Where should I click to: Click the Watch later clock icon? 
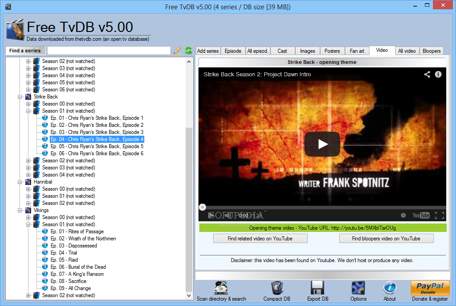(403, 216)
